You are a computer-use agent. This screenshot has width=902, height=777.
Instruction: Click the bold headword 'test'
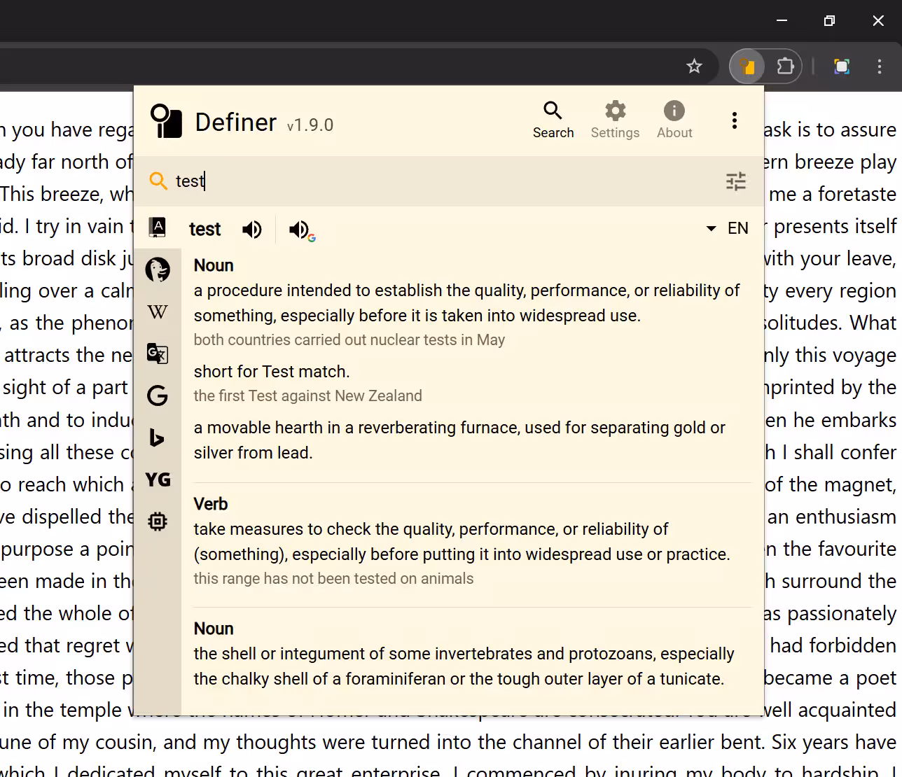pos(204,229)
